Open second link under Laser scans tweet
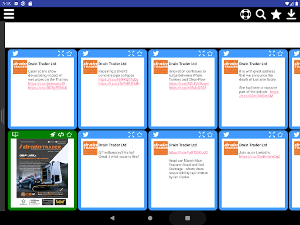The height and width of the screenshot is (225, 300). pyautogui.click(x=47, y=88)
